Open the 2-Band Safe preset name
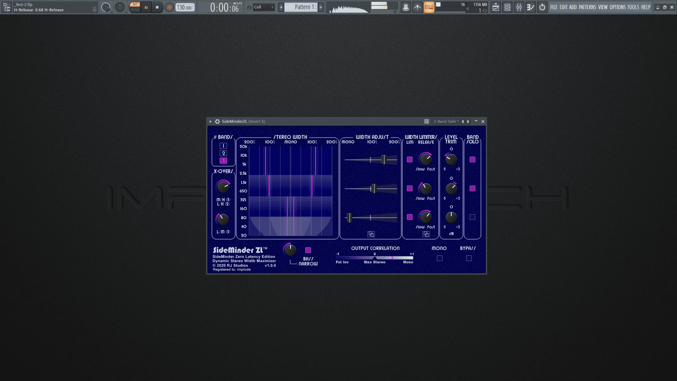This screenshot has height=381, width=677. pyautogui.click(x=446, y=121)
